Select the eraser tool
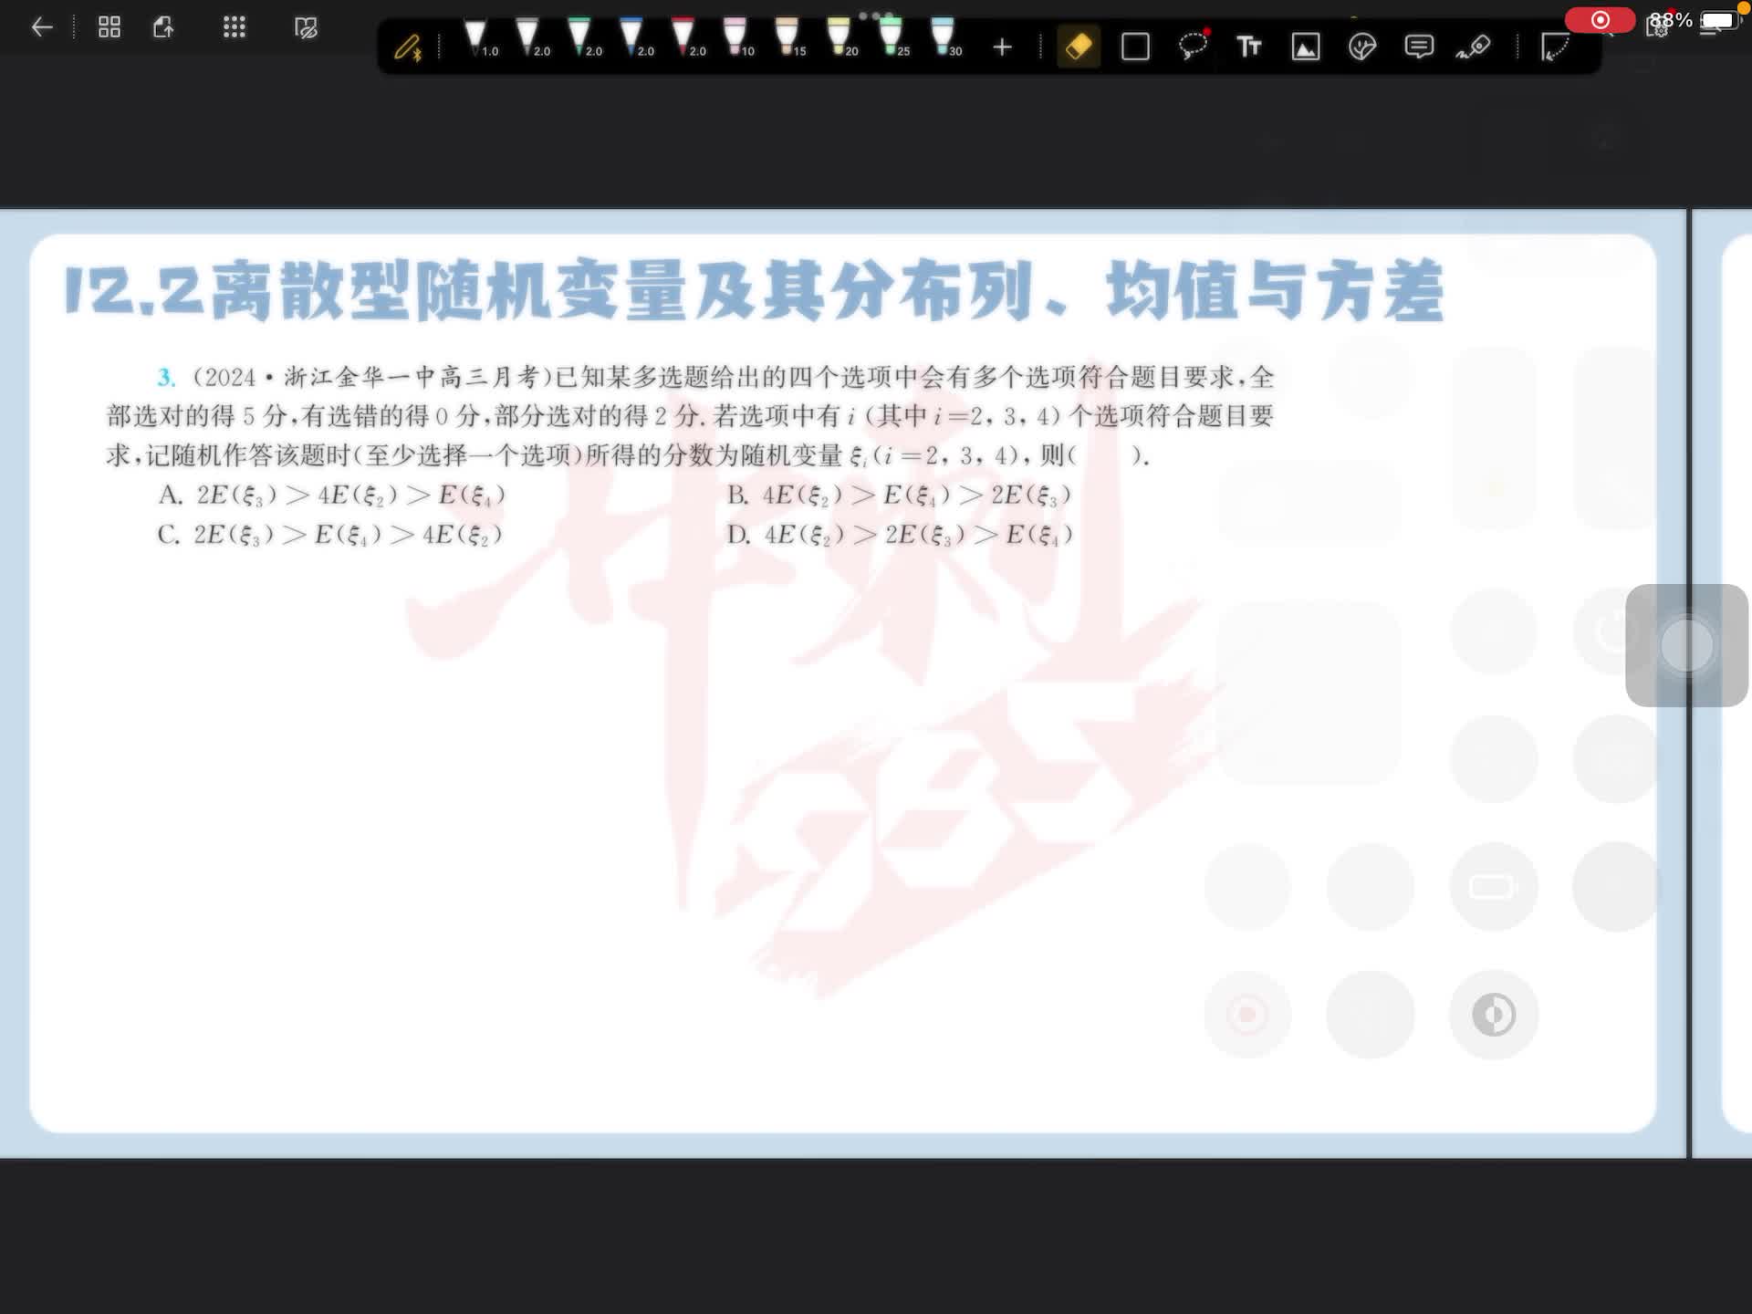Image resolution: width=1752 pixels, height=1314 pixels. click(1079, 47)
